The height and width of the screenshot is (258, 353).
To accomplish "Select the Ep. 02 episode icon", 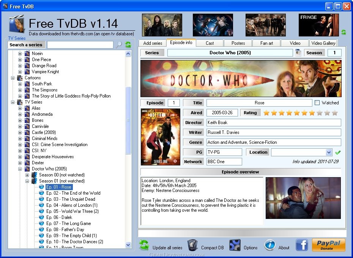I will pyautogui.click(x=41, y=193).
